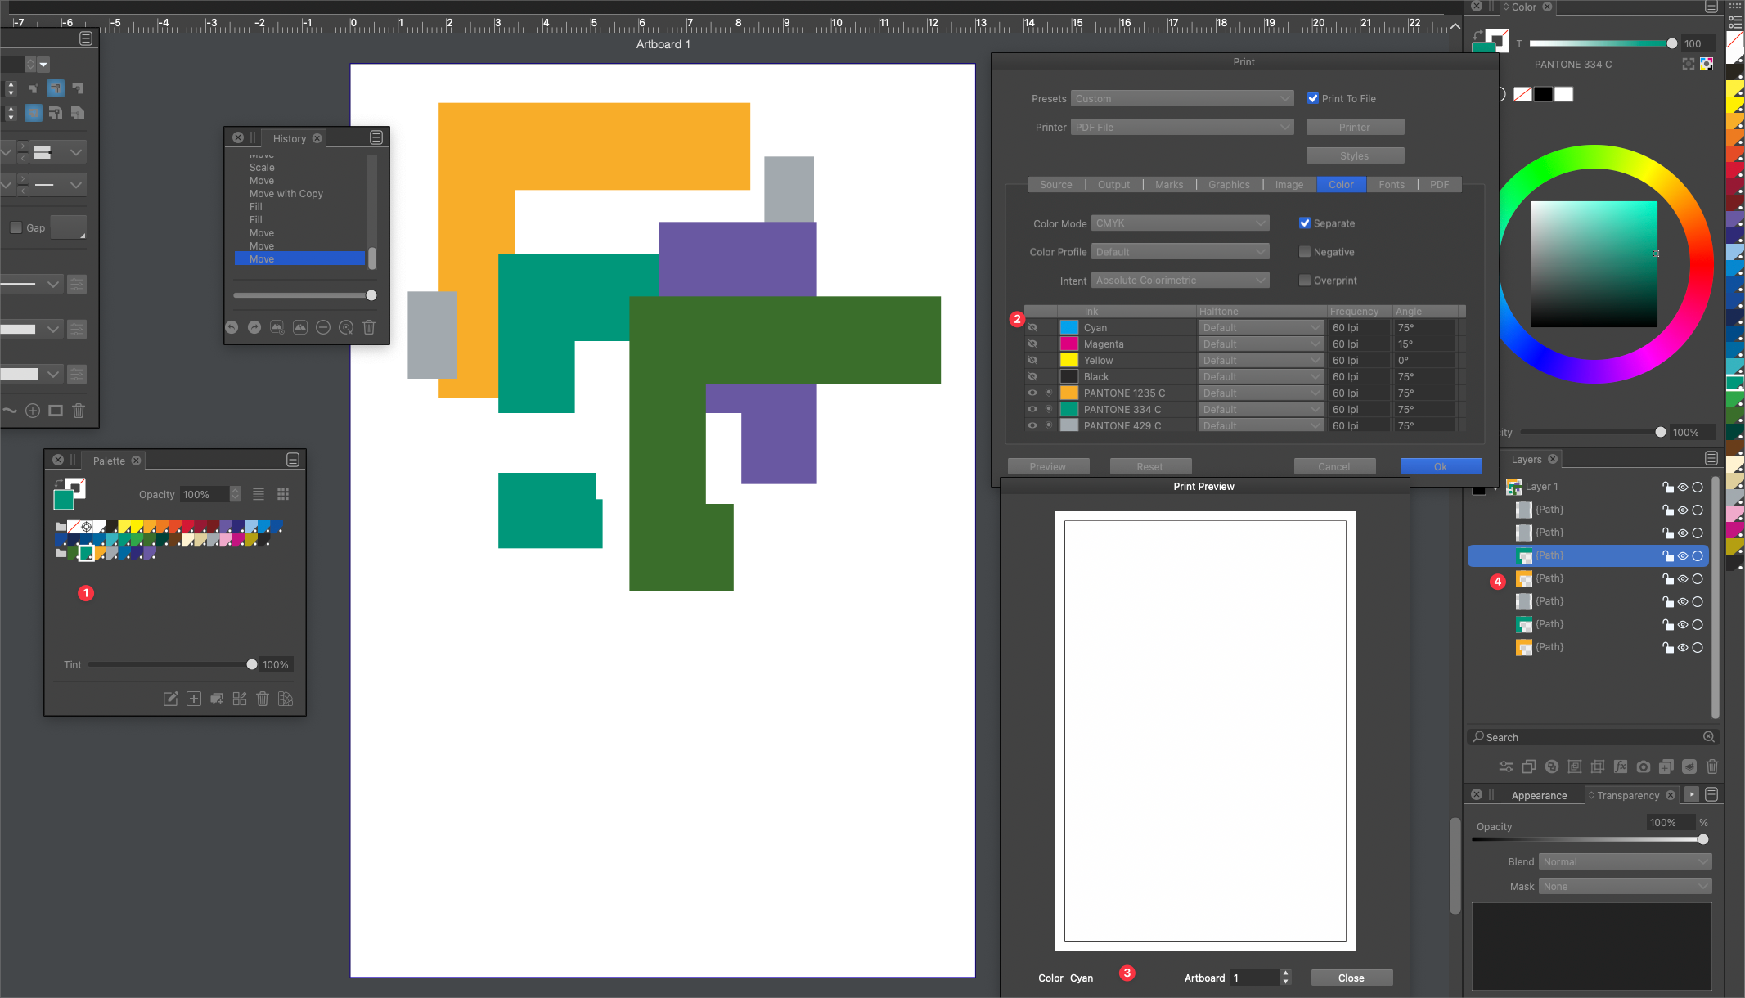Uncheck the Separate checkbox

pos(1305,223)
